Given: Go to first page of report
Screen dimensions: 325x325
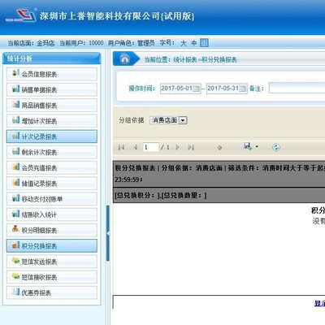Looking at the screenshot, I should point(121,147).
